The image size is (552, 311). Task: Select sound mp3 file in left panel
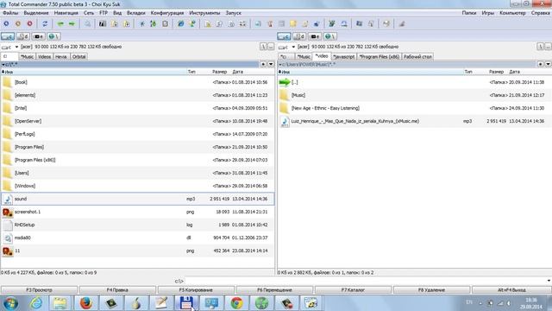coord(137,199)
